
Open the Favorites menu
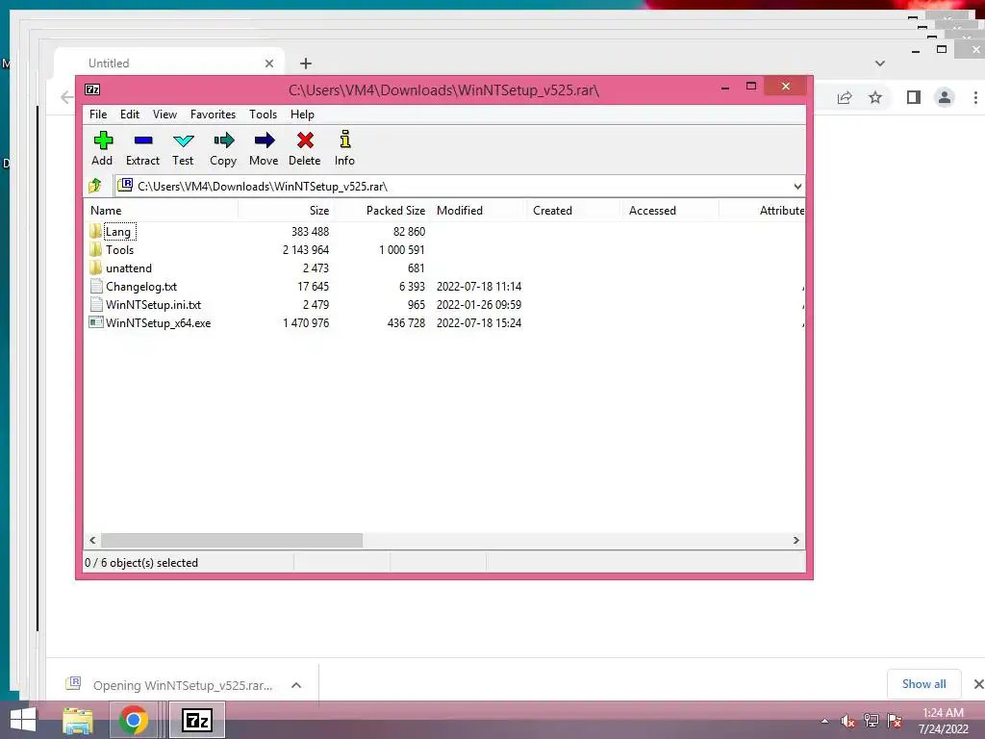pyautogui.click(x=213, y=115)
